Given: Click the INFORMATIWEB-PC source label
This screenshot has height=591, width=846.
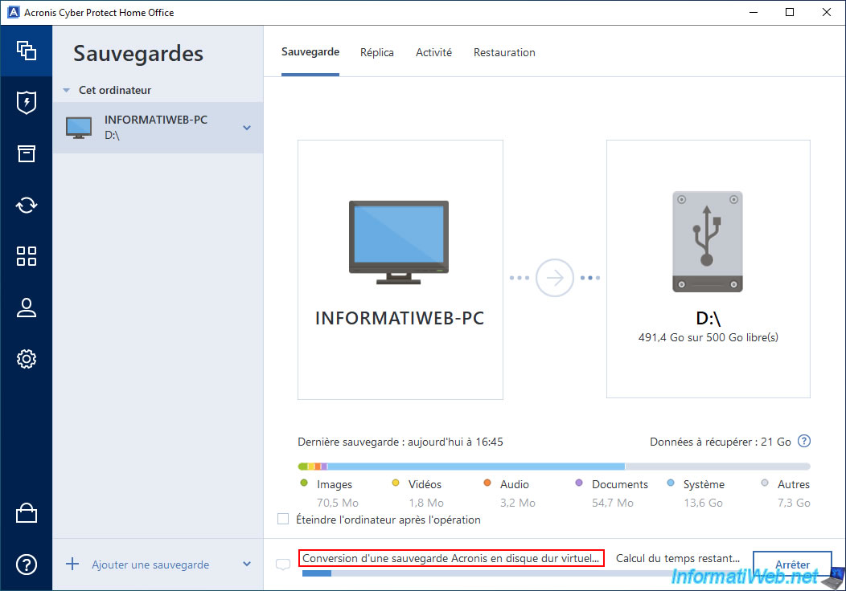Looking at the screenshot, I should coord(399,318).
